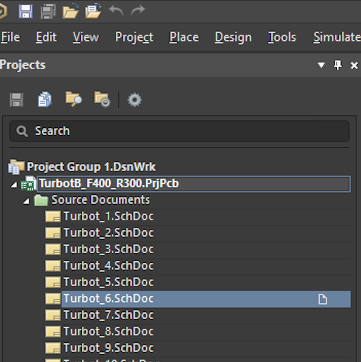Viewport: 361px width, 362px height.
Task: Click the Project Options folder-gear icon
Action: 102,100
